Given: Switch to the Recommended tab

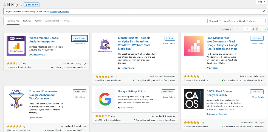Looking at the screenshot, I should [52, 21].
